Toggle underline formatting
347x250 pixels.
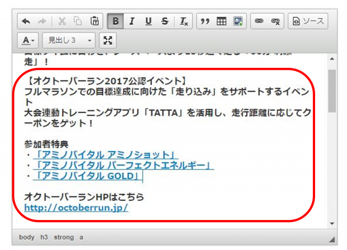pyautogui.click(x=149, y=22)
